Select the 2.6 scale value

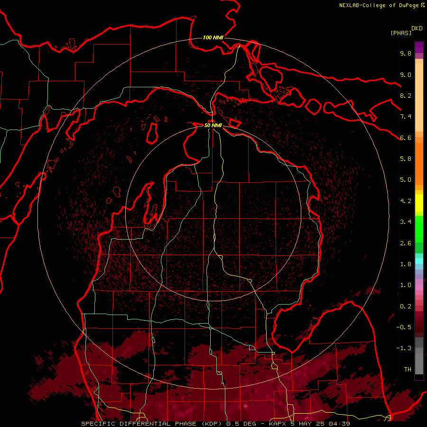tap(406, 243)
